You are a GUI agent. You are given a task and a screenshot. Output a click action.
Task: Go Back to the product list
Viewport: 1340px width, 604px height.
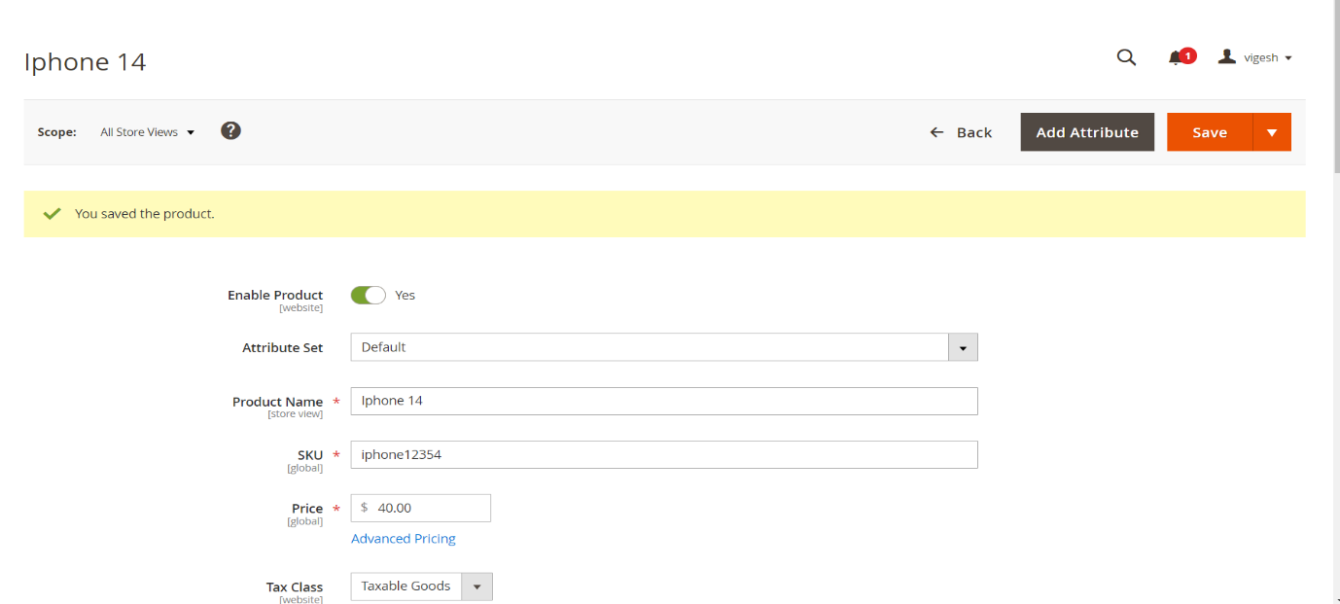(961, 132)
